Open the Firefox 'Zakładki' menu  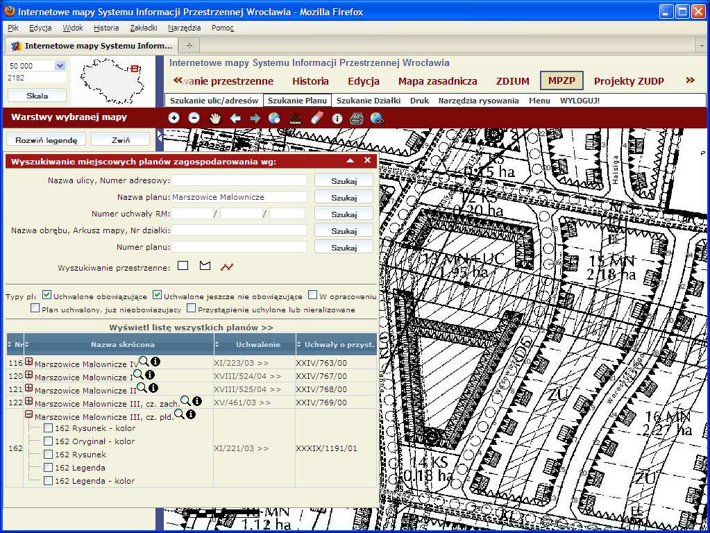tap(144, 28)
